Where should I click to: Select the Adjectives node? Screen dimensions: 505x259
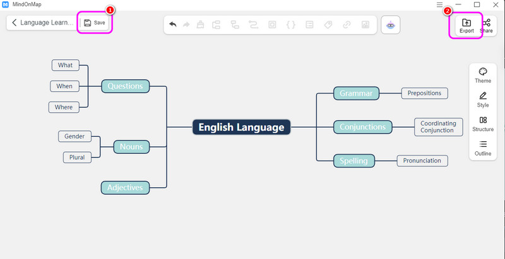click(125, 188)
